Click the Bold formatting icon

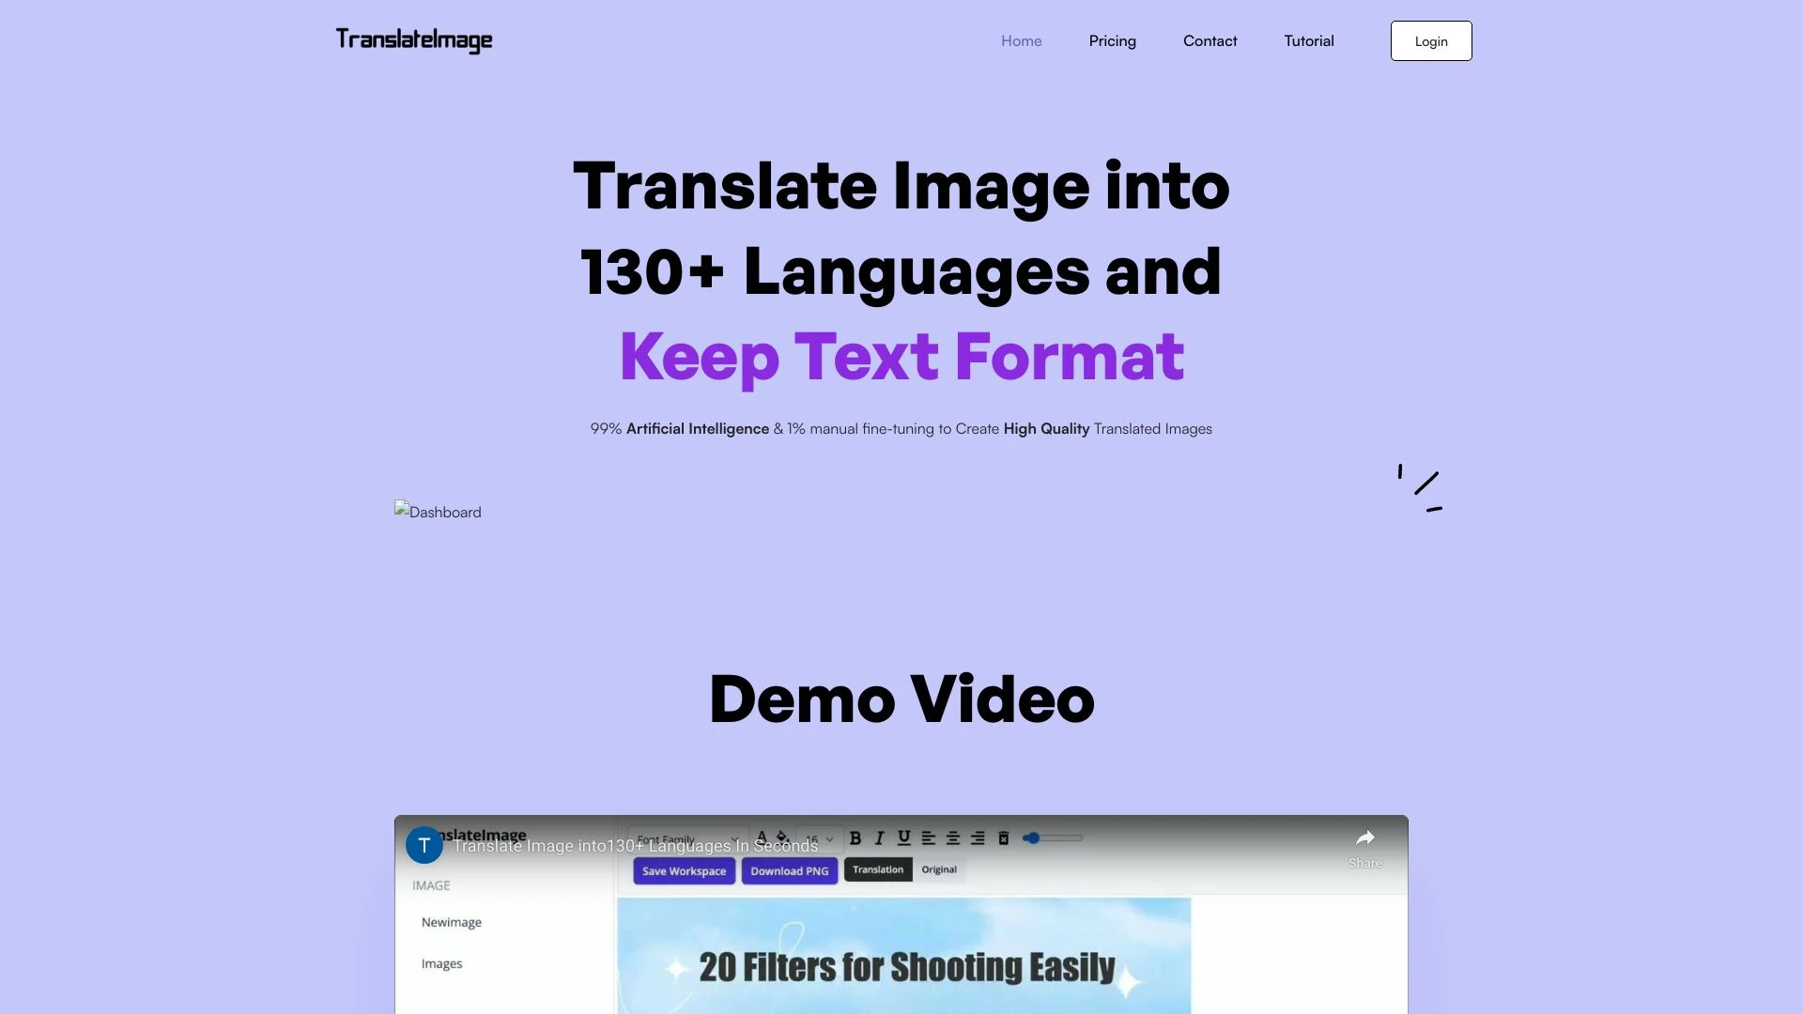[x=855, y=838]
